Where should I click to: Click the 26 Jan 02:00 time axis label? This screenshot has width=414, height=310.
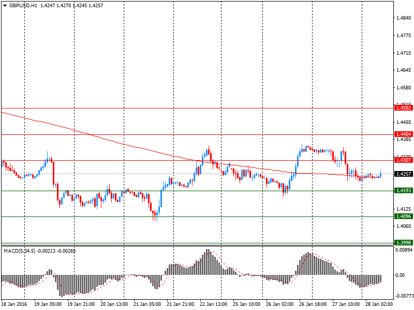pyautogui.click(x=279, y=304)
